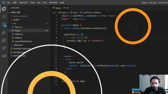Click the VS Code logo icon

[x=3, y=2]
